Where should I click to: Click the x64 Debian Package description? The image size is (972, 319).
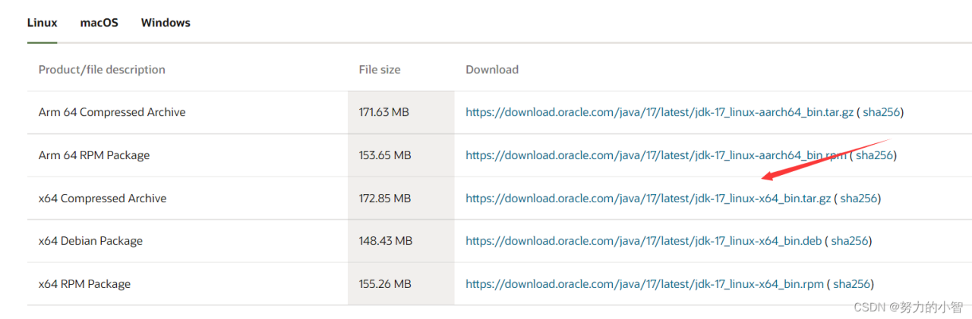tap(90, 241)
